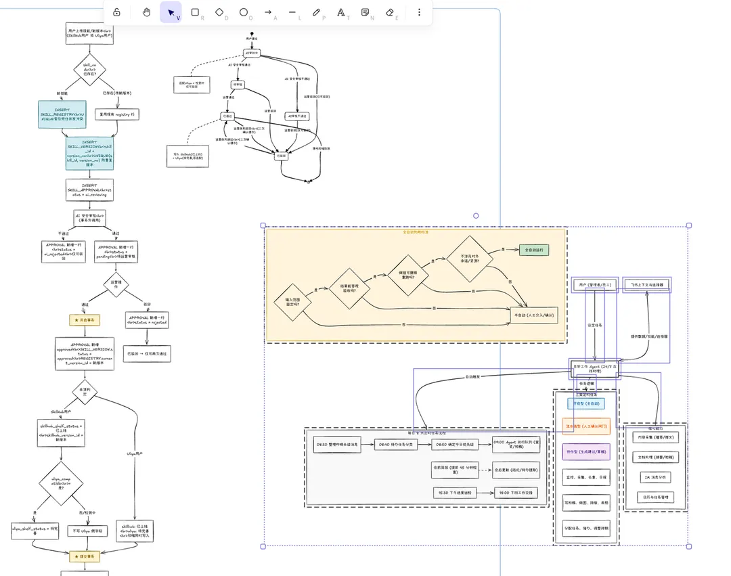Select the green 全自动运行 box
This screenshot has width=731, height=576.
(534, 250)
